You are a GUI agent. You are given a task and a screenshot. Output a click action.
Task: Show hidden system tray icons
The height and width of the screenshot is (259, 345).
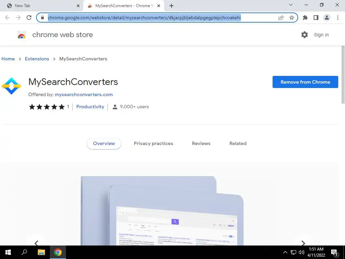pyautogui.click(x=285, y=252)
